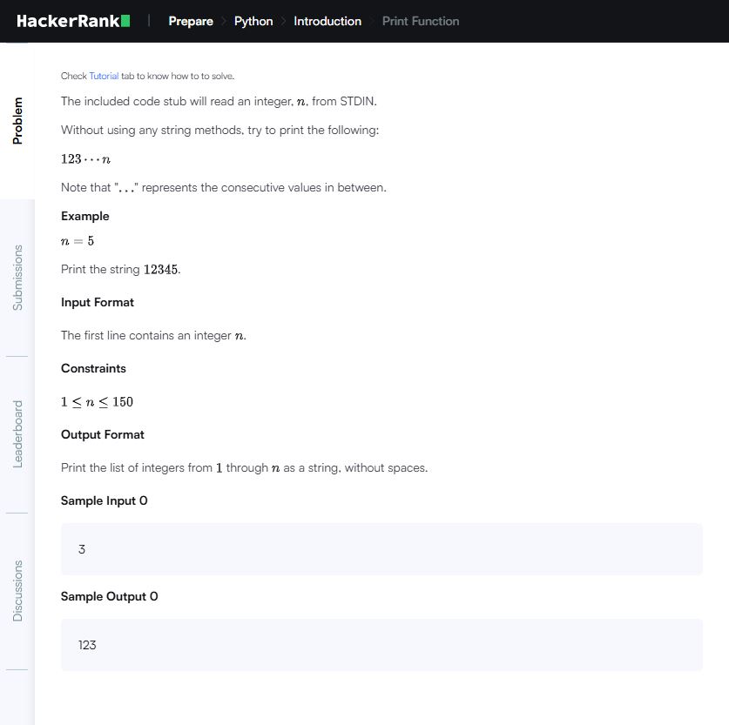The width and height of the screenshot is (729, 725).
Task: Show the Discussions tab
Action: click(x=17, y=591)
